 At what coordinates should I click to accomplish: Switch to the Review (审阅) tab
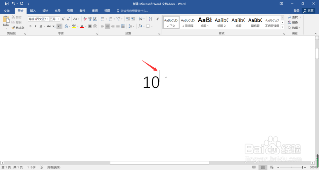point(95,11)
